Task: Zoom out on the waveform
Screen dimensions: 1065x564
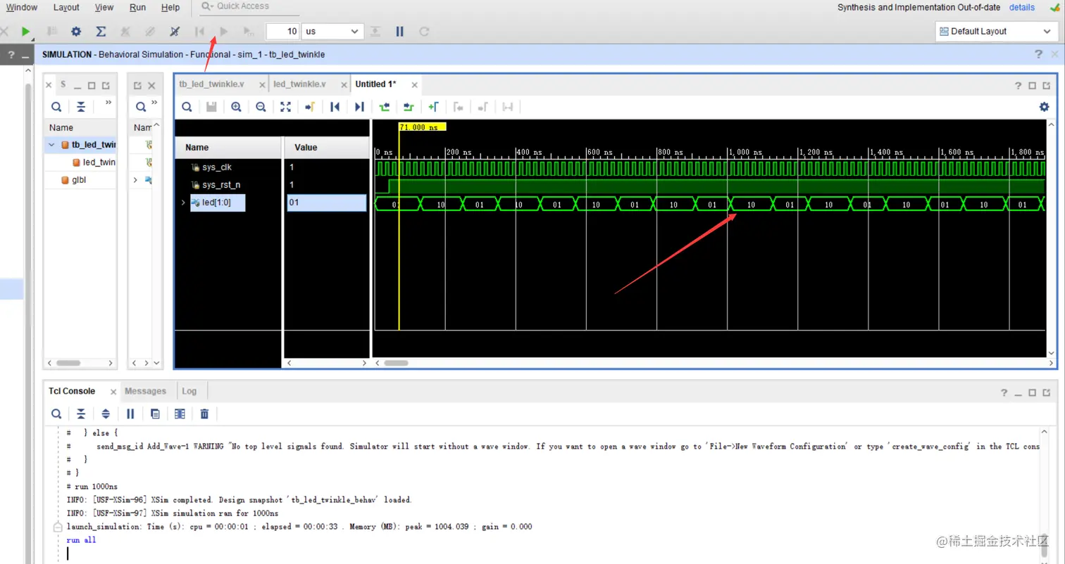Action: 261,107
